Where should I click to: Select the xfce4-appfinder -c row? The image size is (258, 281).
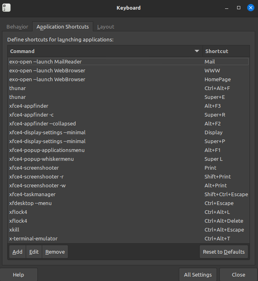tap(129, 115)
